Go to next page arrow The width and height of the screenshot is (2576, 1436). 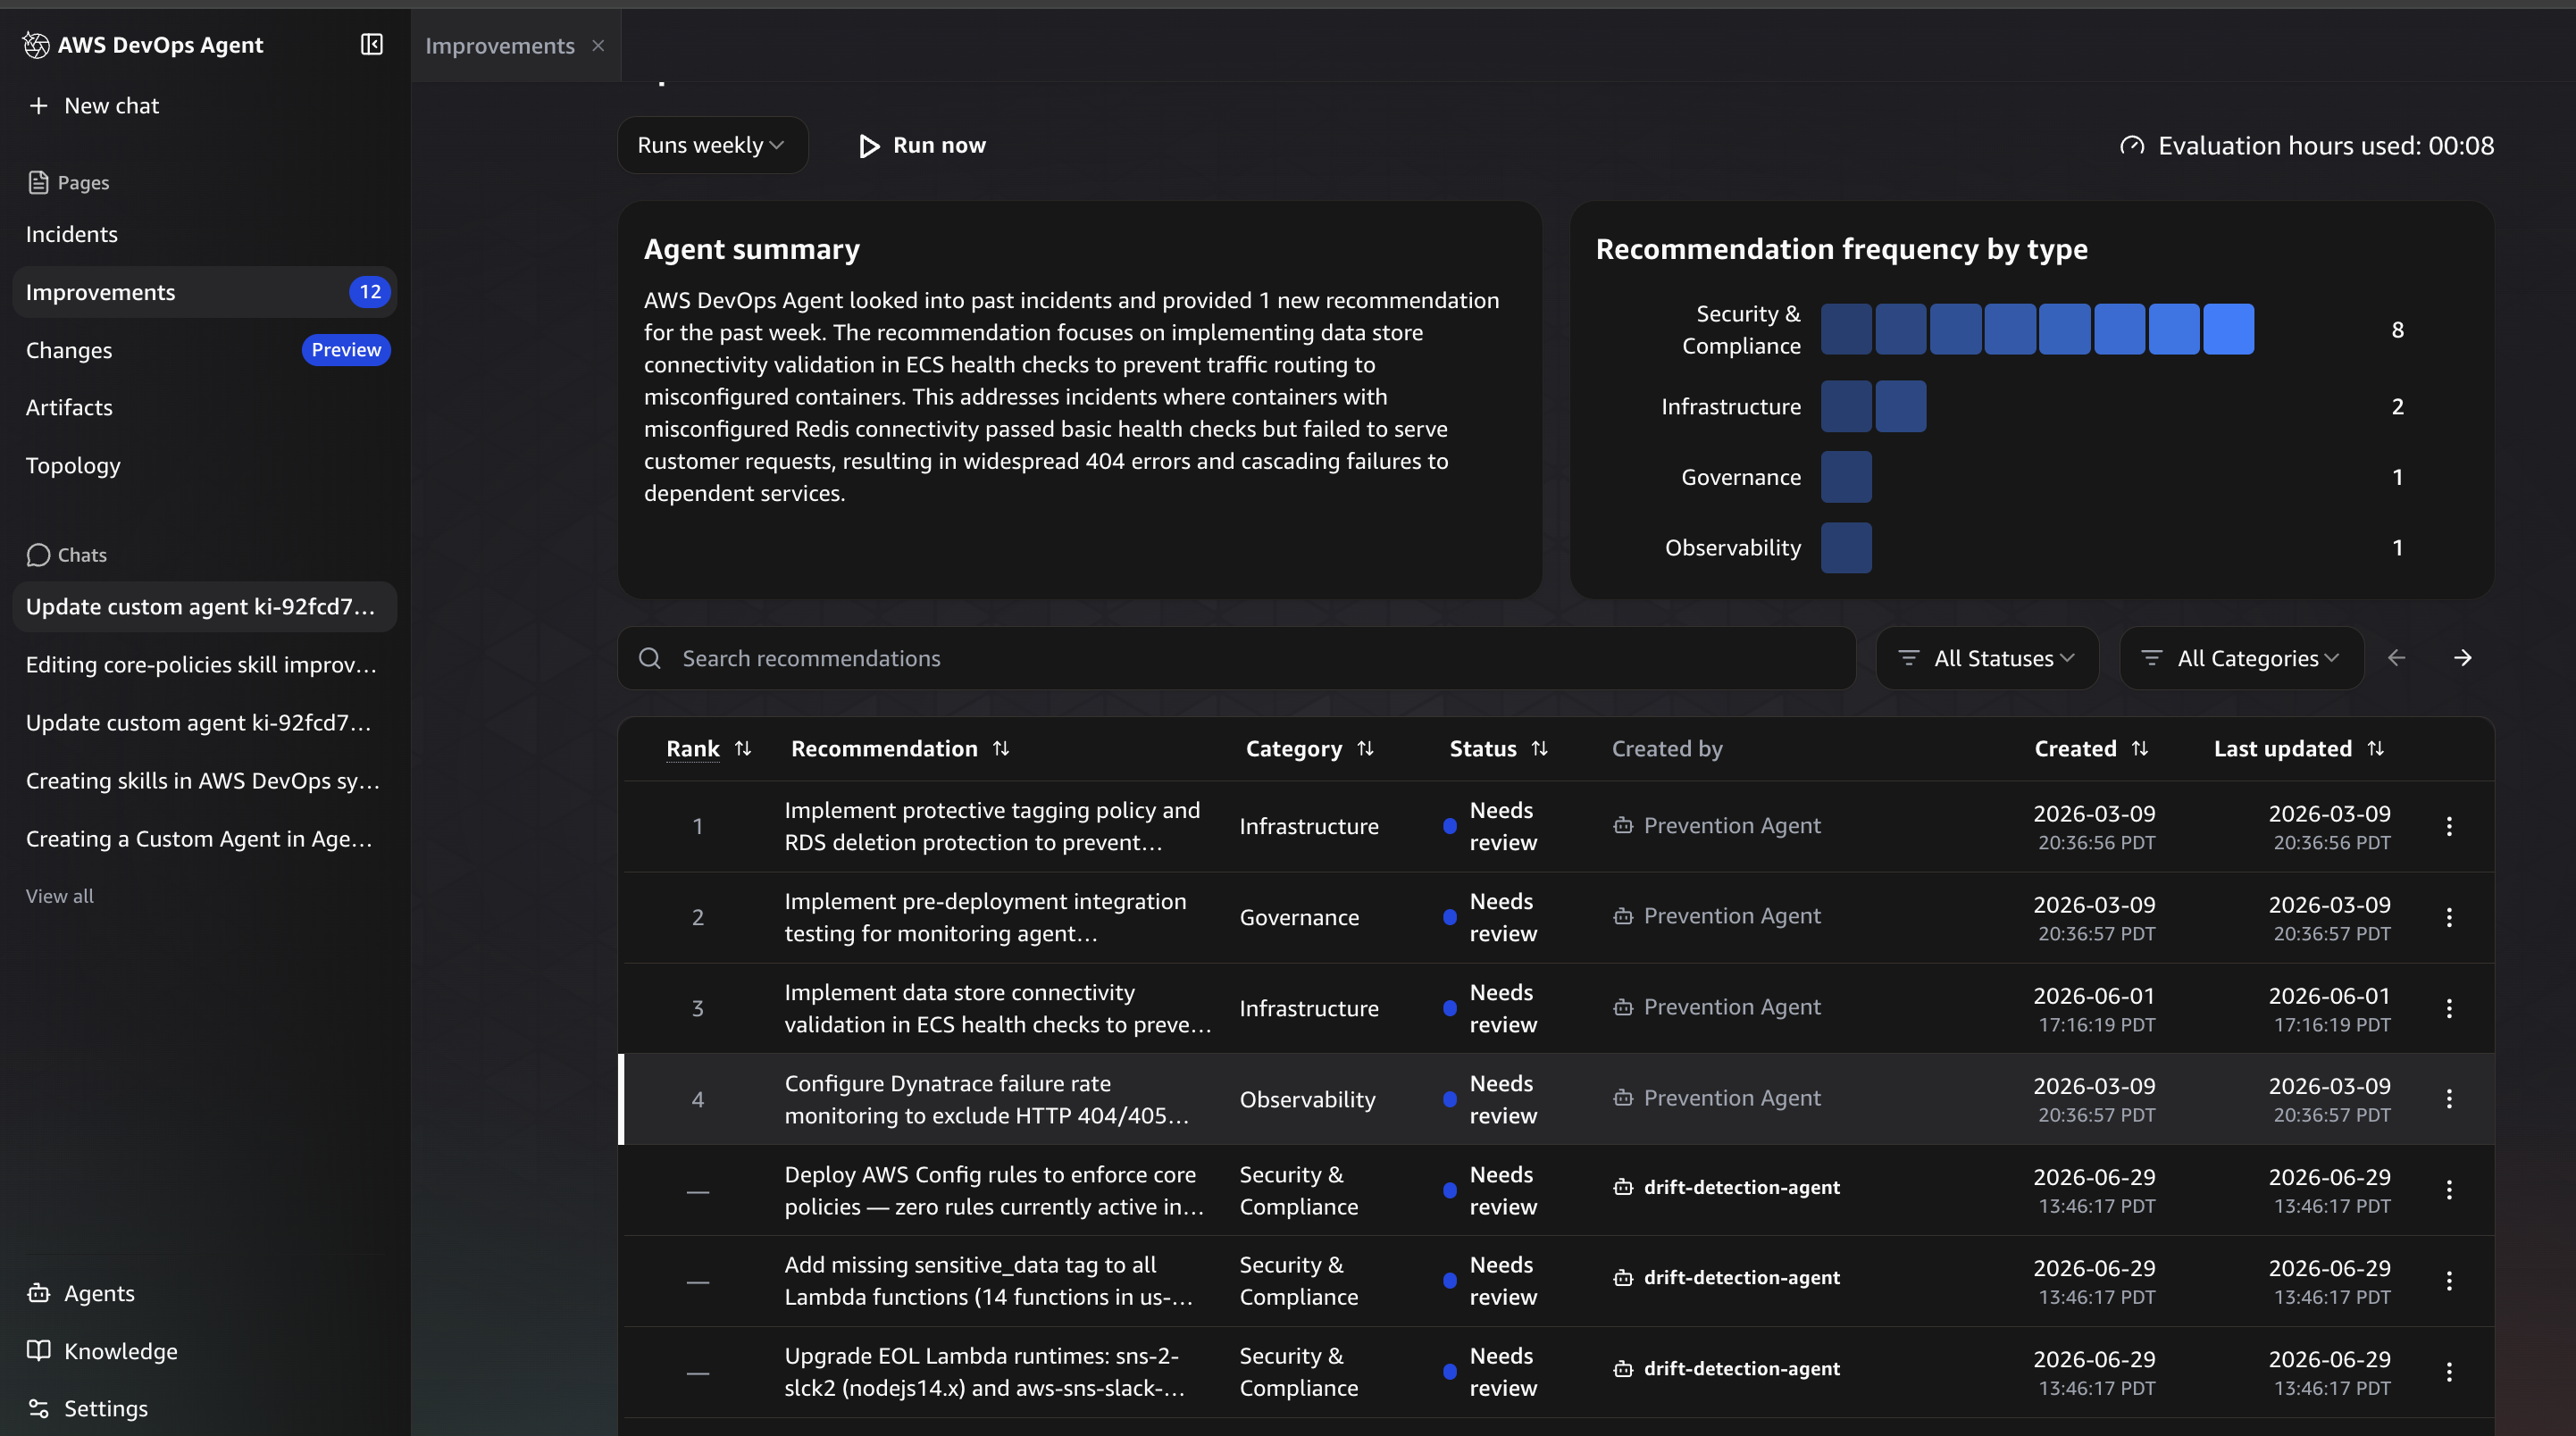(2463, 658)
